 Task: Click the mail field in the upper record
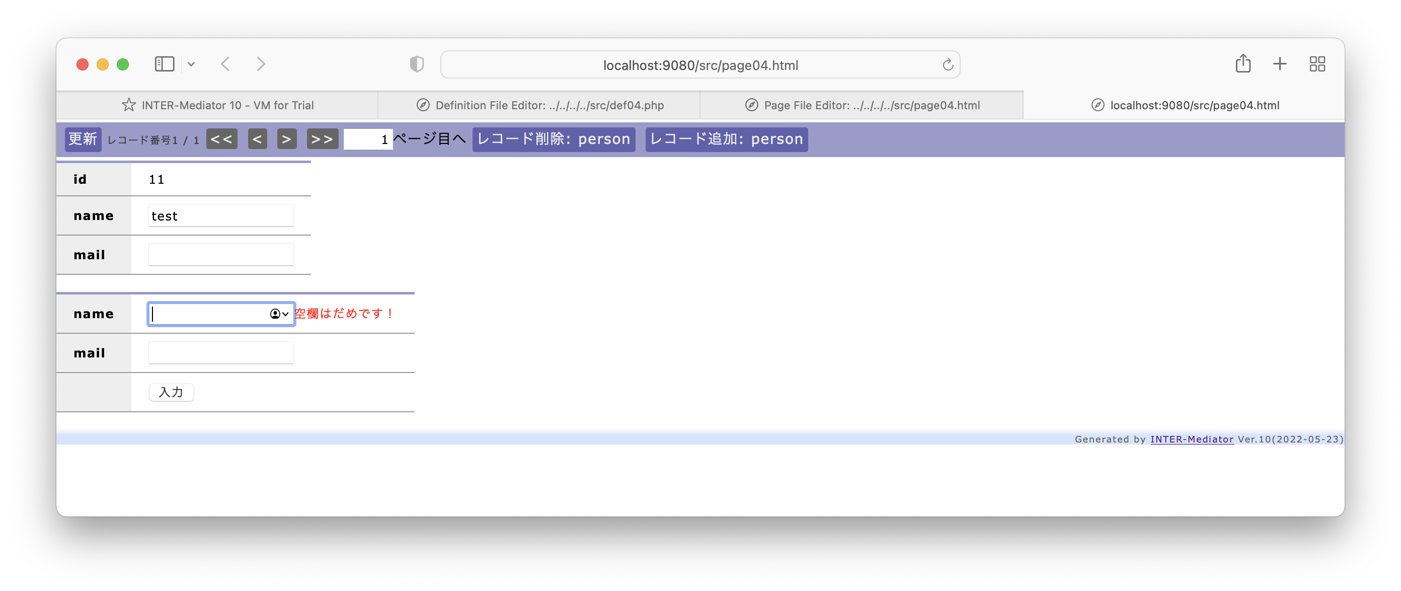221,255
